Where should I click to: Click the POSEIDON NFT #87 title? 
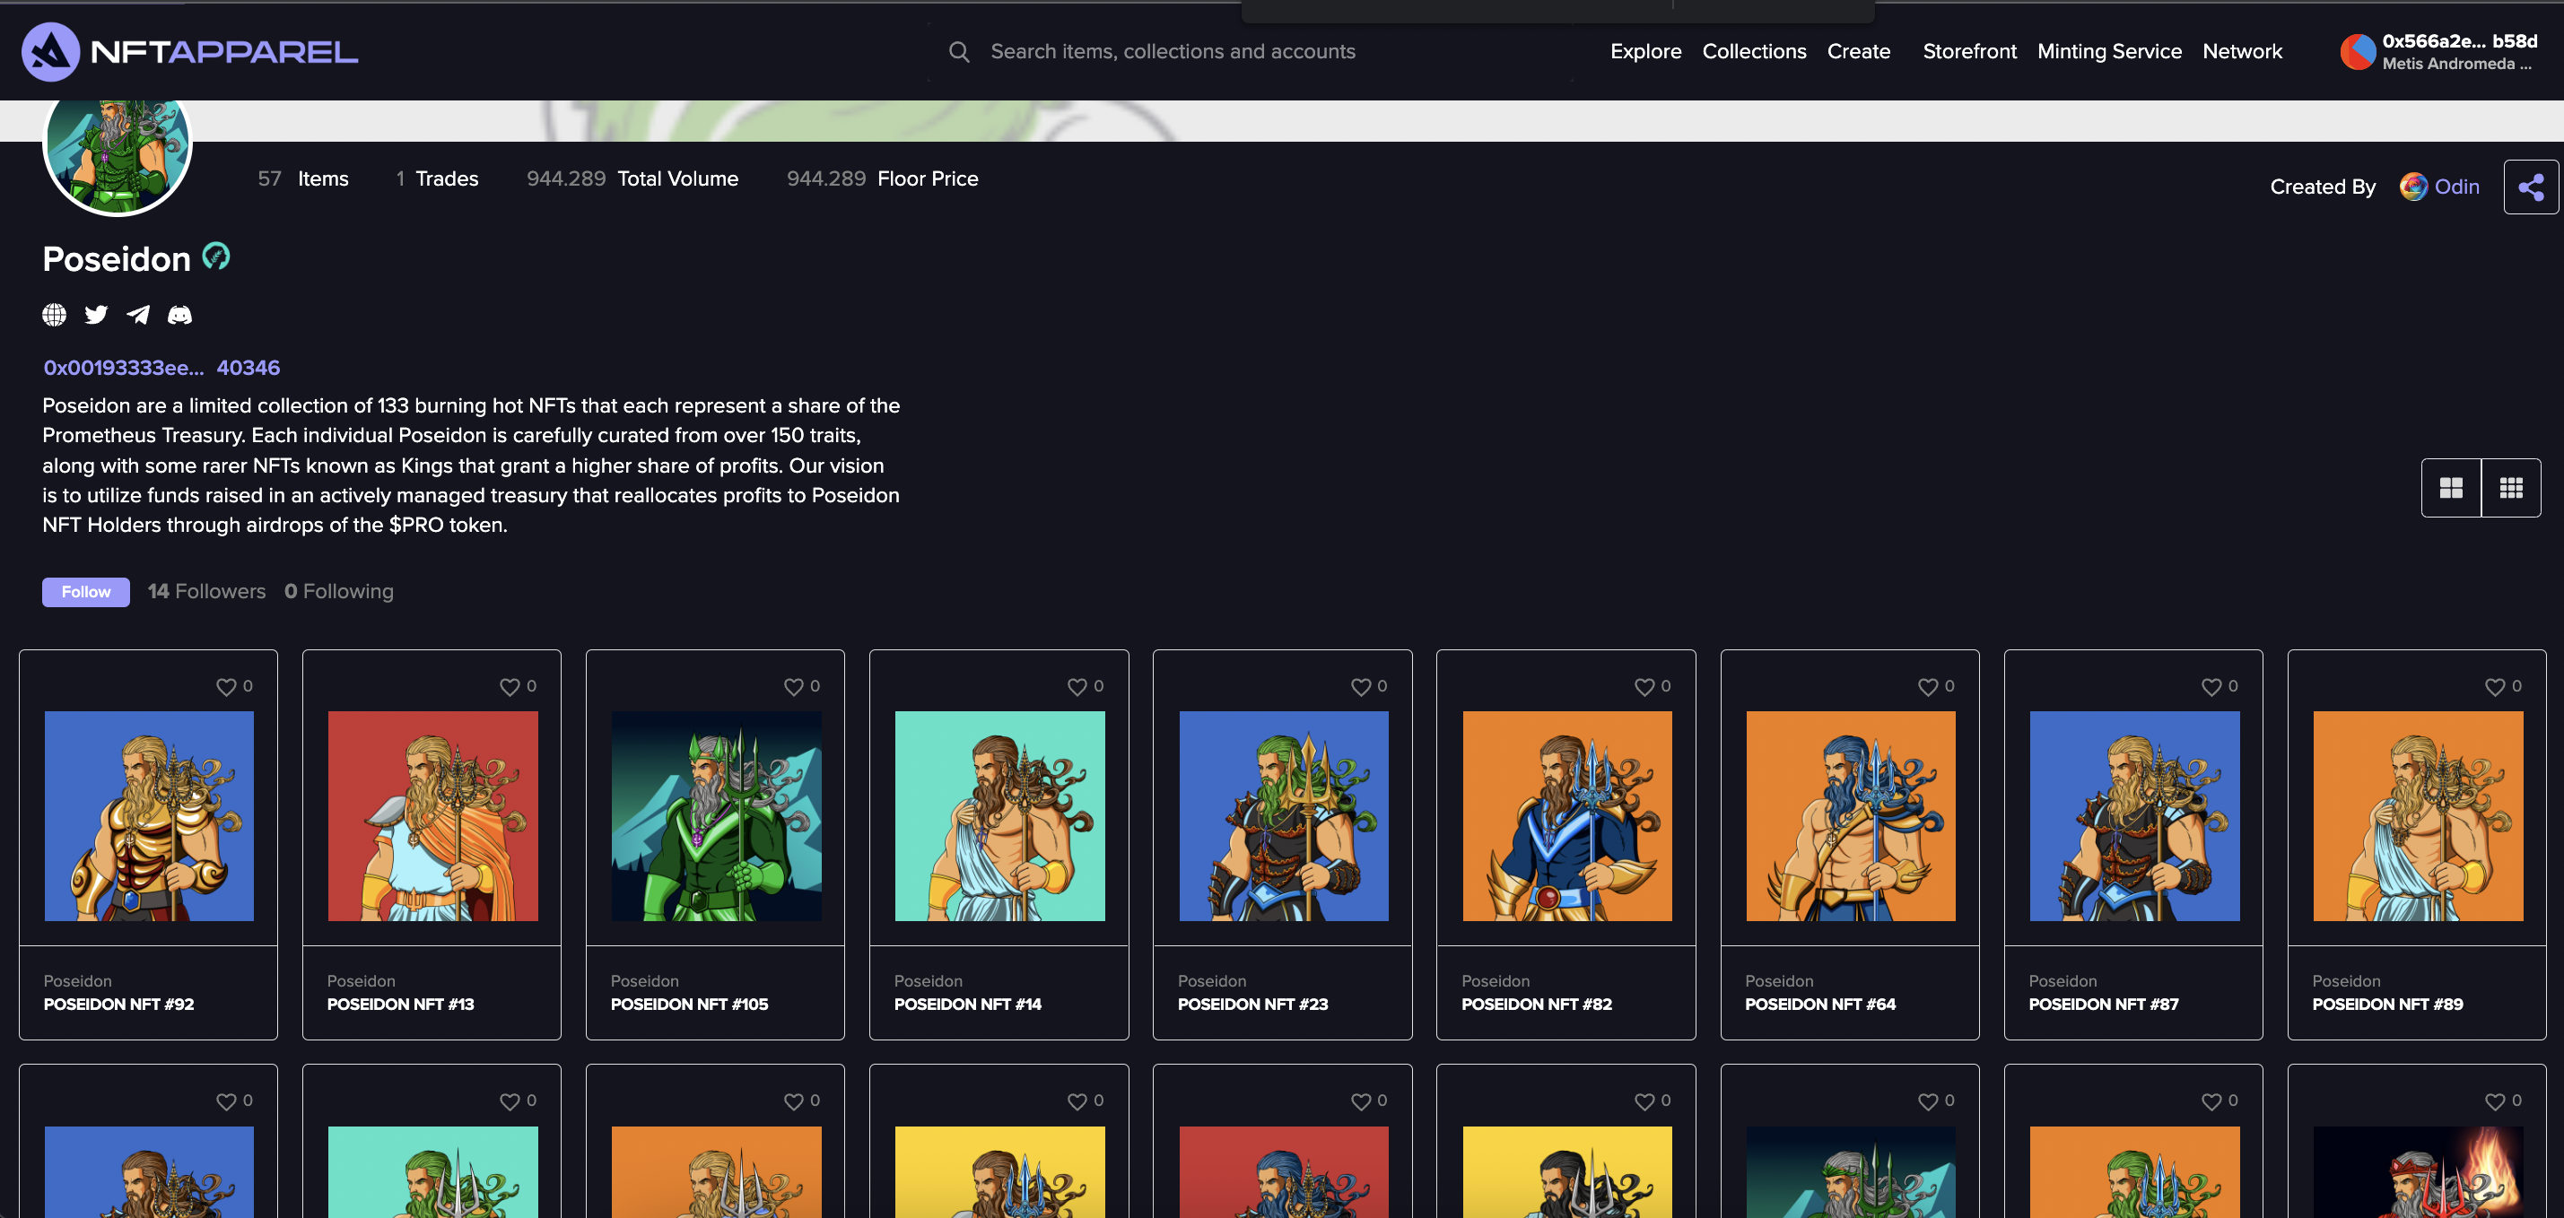(x=2104, y=1004)
